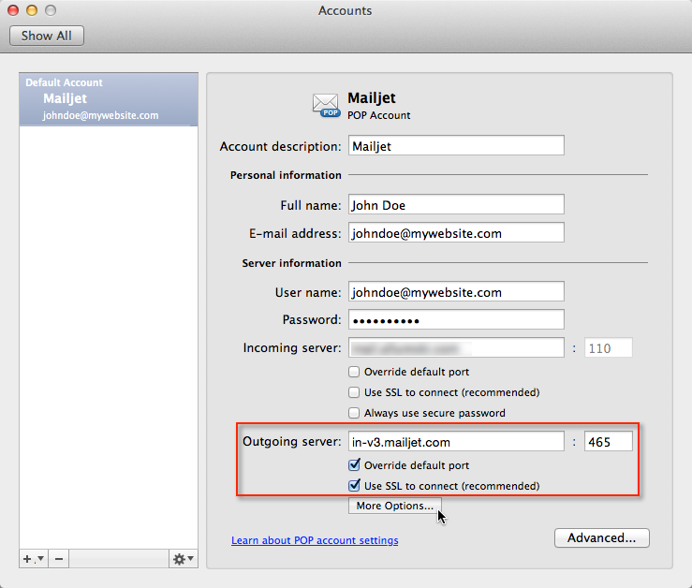Viewport: 692px width, 588px height.
Task: Uncheck outgoing Override default port checkbox
Action: click(x=354, y=464)
